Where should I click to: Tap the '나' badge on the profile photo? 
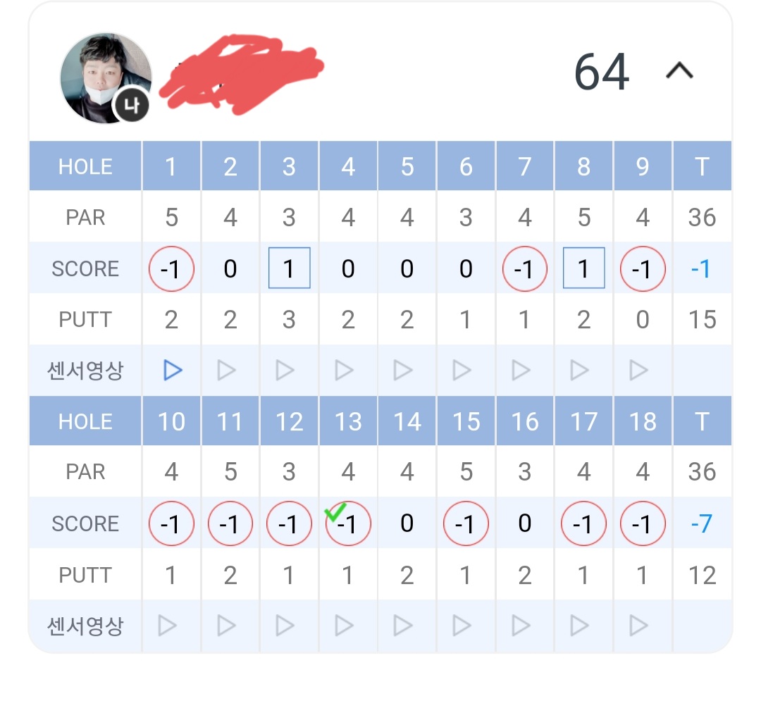[x=130, y=106]
